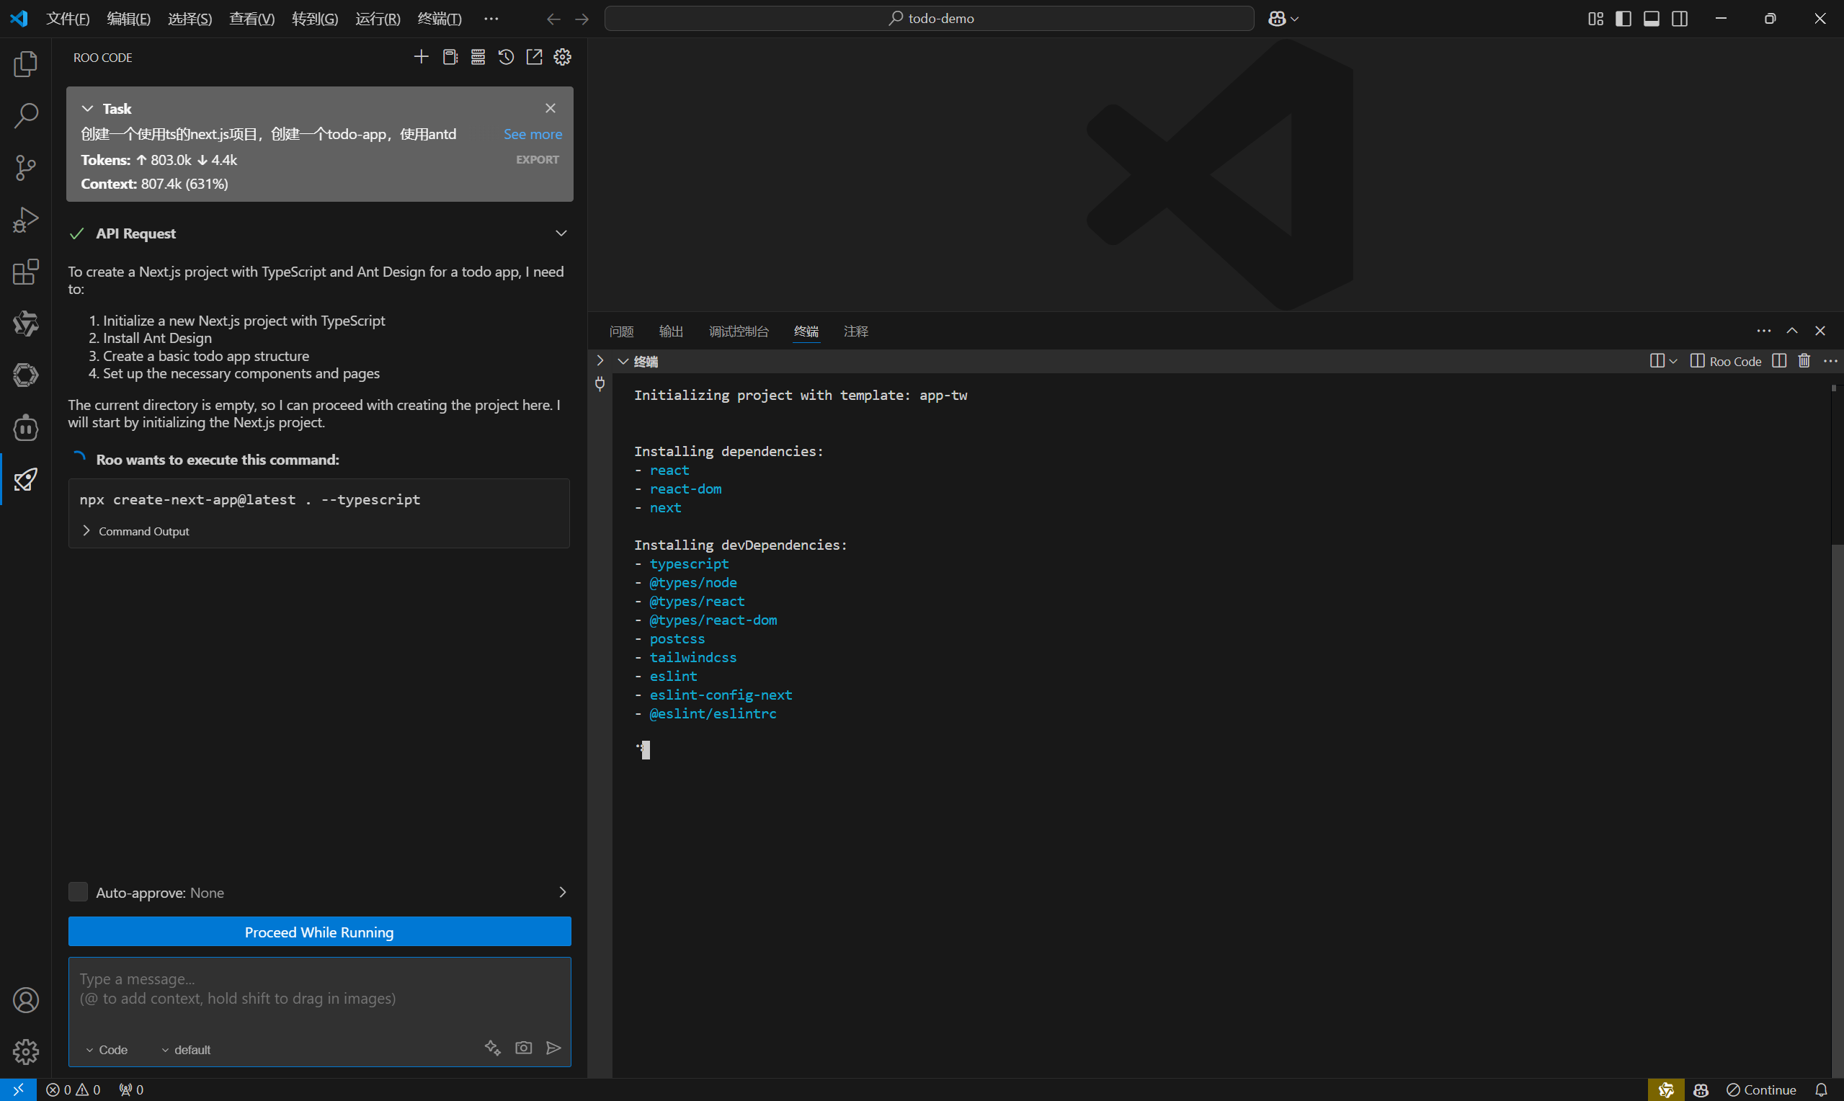Click Proceed While Running button
The height and width of the screenshot is (1101, 1844).
click(319, 932)
